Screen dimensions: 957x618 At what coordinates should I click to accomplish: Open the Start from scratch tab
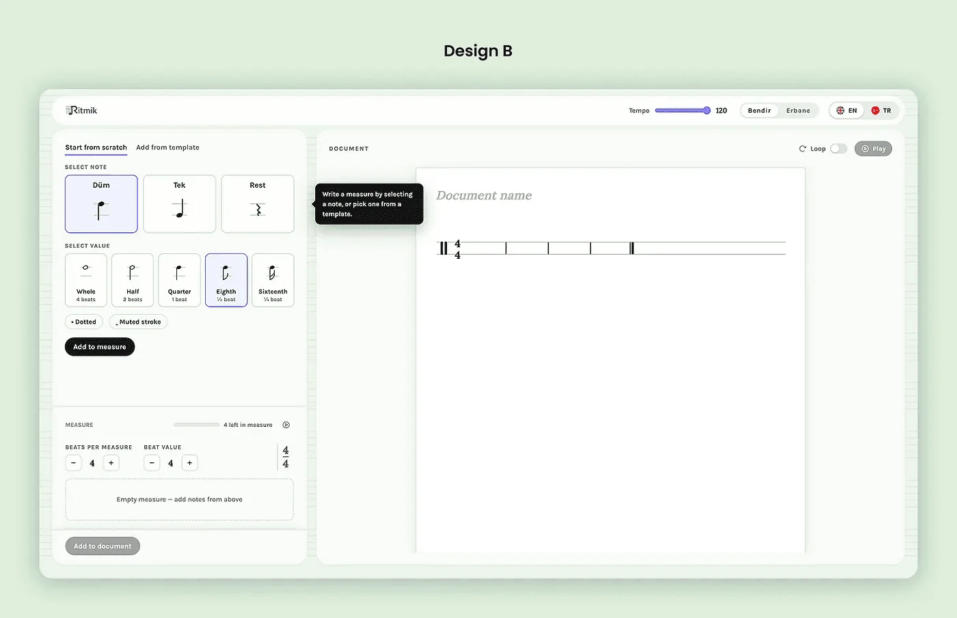[x=96, y=148]
